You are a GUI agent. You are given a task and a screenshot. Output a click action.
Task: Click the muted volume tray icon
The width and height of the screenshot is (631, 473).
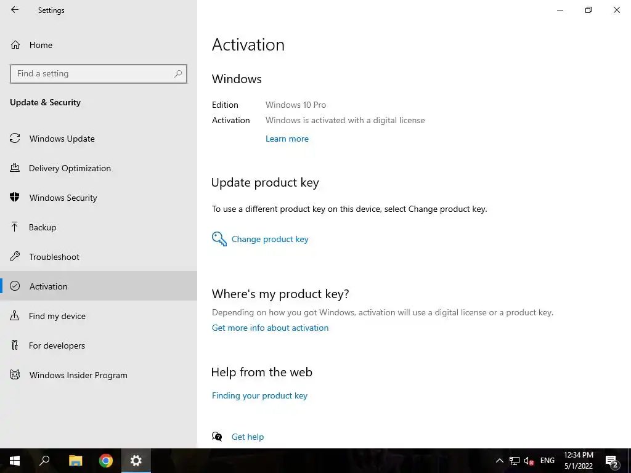pyautogui.click(x=529, y=461)
